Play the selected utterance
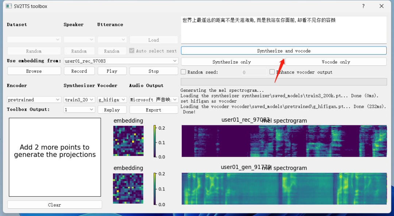 click(112, 71)
